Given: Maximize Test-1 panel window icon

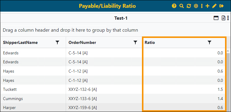Looking at the screenshot, I should click(x=216, y=18).
